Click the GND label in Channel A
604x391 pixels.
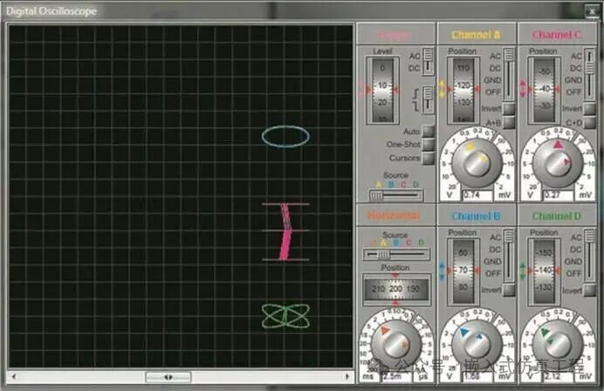click(x=492, y=80)
